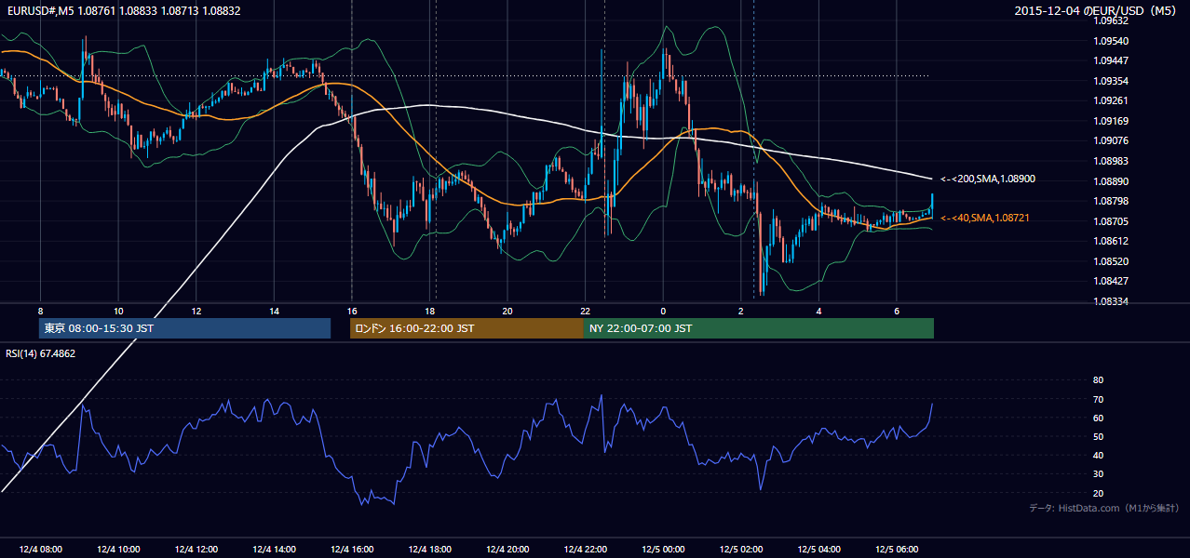Click the RSI scale value 80
Viewport: 1190px width, 558px height.
(1098, 380)
